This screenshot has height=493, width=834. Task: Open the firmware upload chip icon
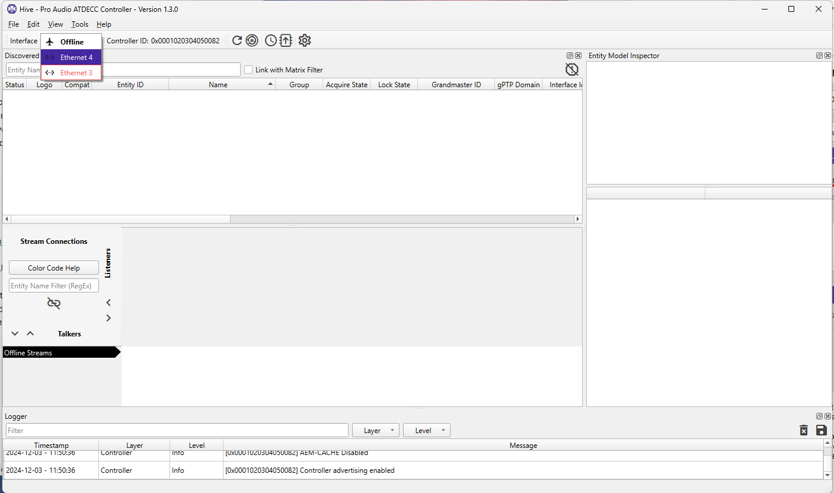286,40
